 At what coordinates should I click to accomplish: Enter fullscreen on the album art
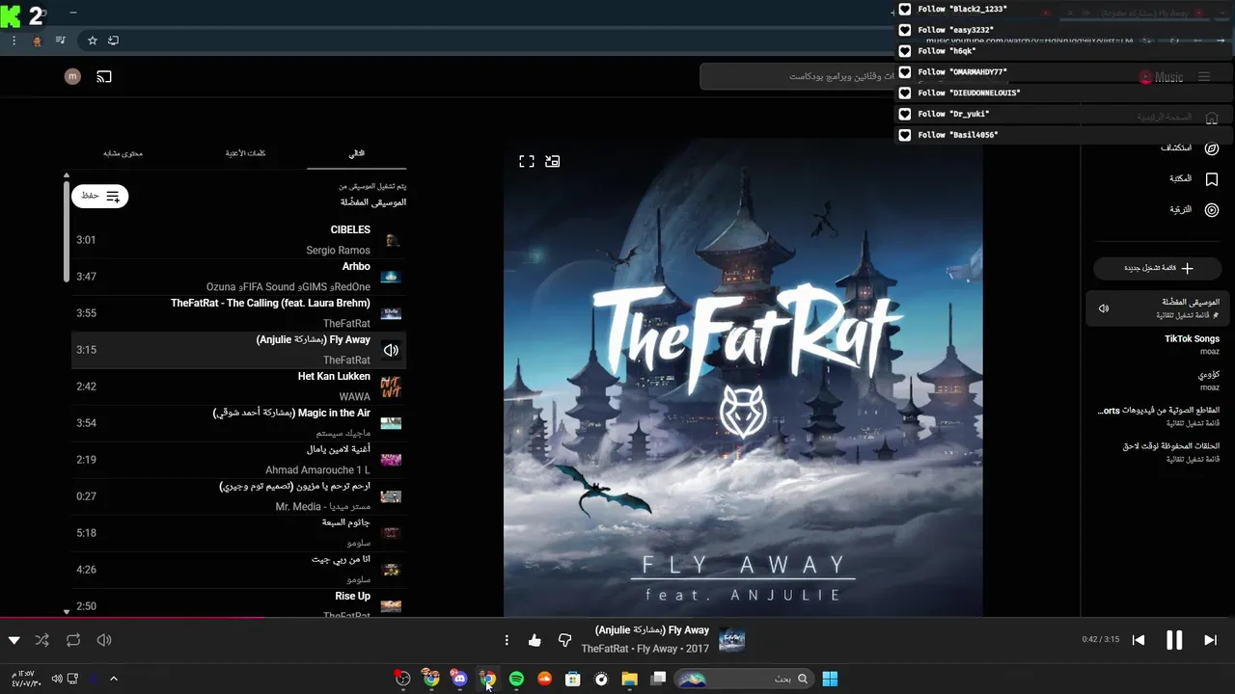pyautogui.click(x=527, y=162)
